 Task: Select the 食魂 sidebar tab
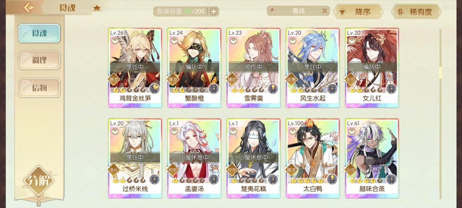pos(39,33)
